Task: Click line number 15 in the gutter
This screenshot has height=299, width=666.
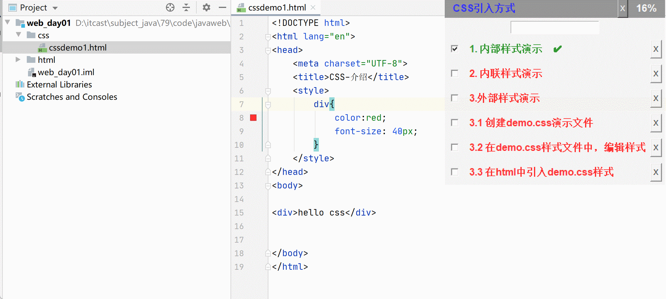Action: click(239, 212)
